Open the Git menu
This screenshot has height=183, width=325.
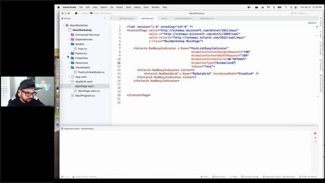[x=112, y=7]
